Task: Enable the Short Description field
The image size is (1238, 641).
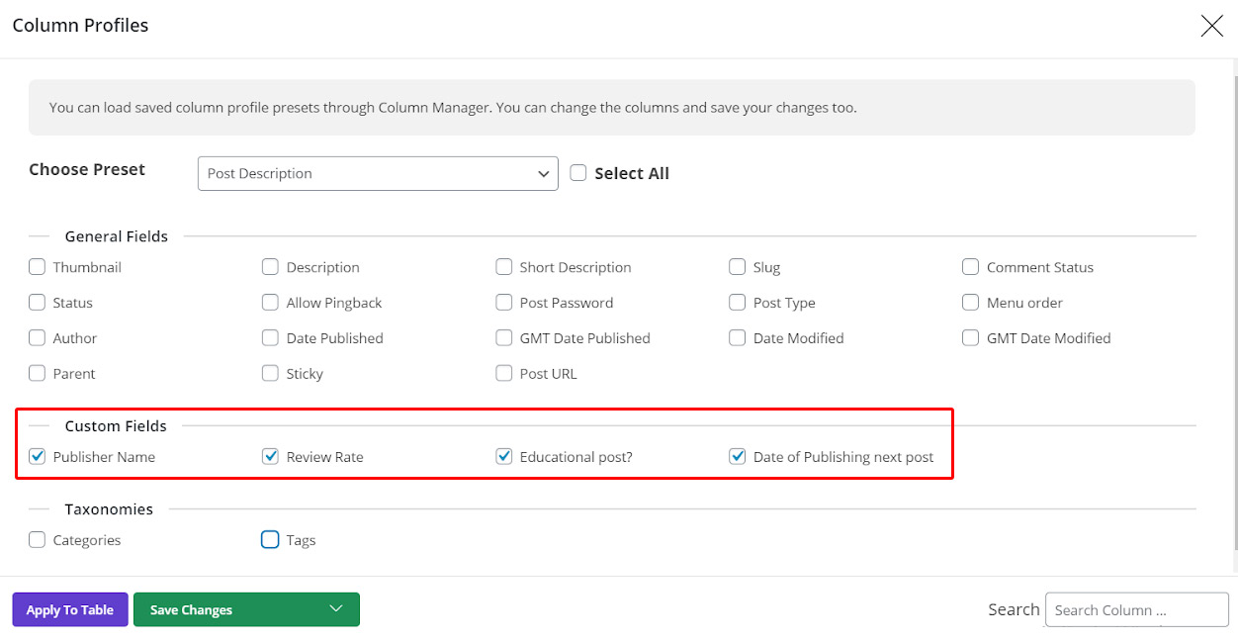Action: (x=503, y=266)
